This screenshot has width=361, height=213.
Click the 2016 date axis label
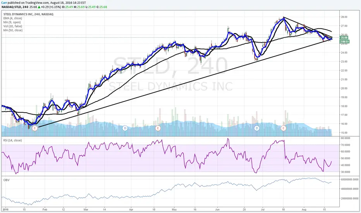pos(5,210)
